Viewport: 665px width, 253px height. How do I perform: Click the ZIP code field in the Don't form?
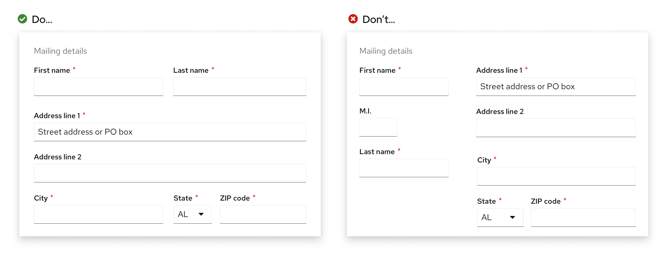point(583,218)
